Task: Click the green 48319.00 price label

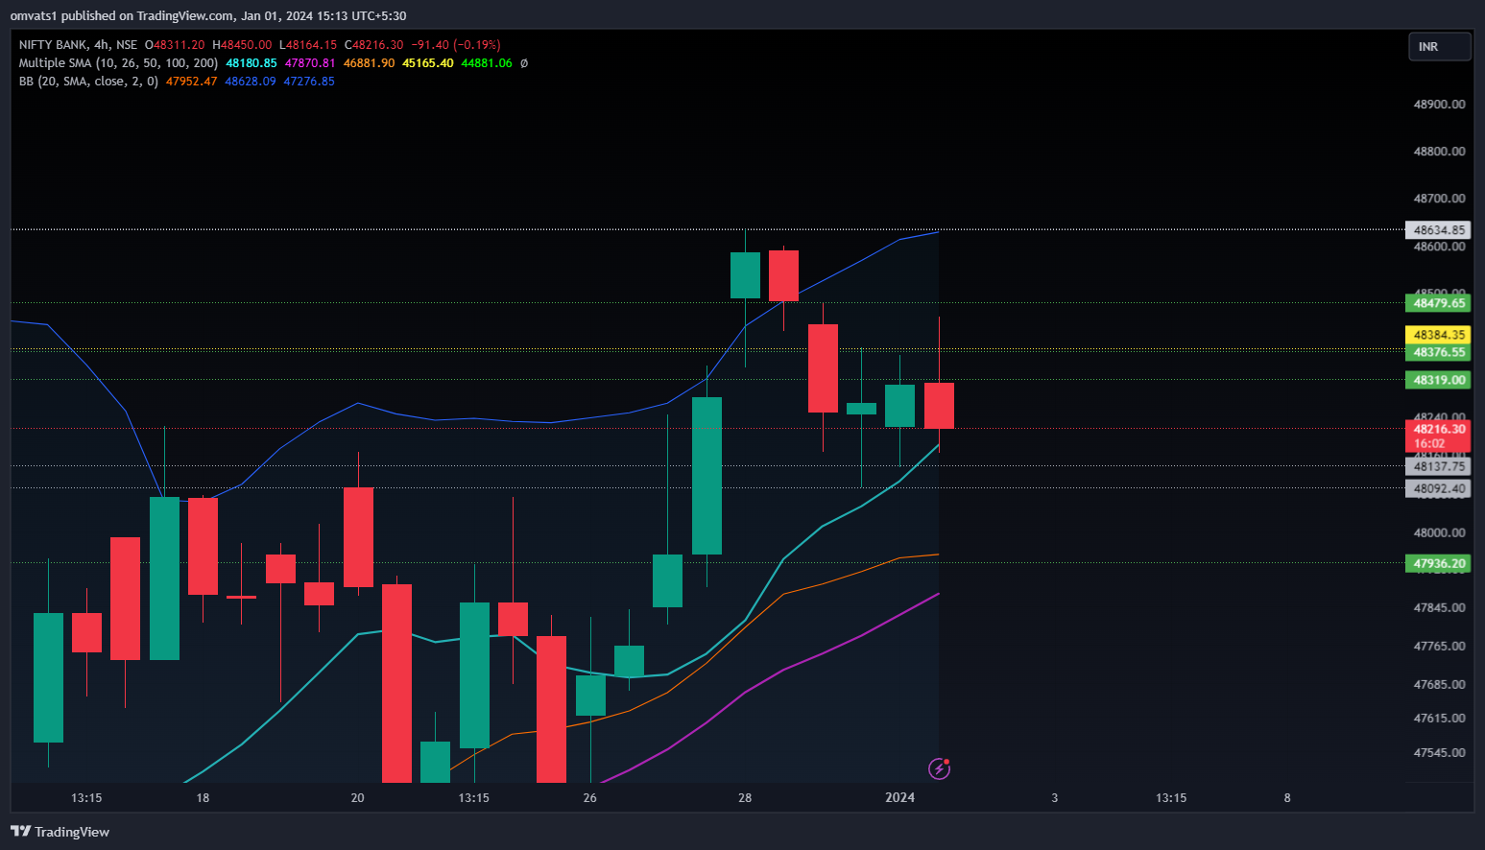Action: click(x=1439, y=380)
